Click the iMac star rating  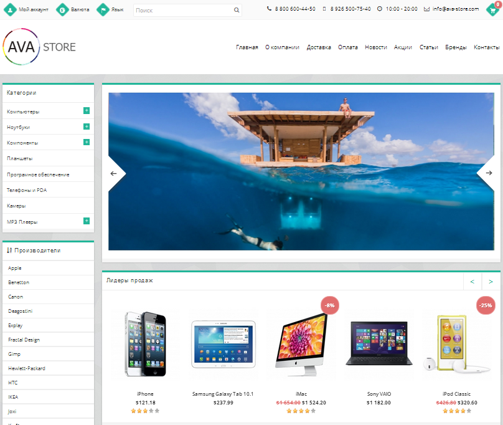(301, 411)
